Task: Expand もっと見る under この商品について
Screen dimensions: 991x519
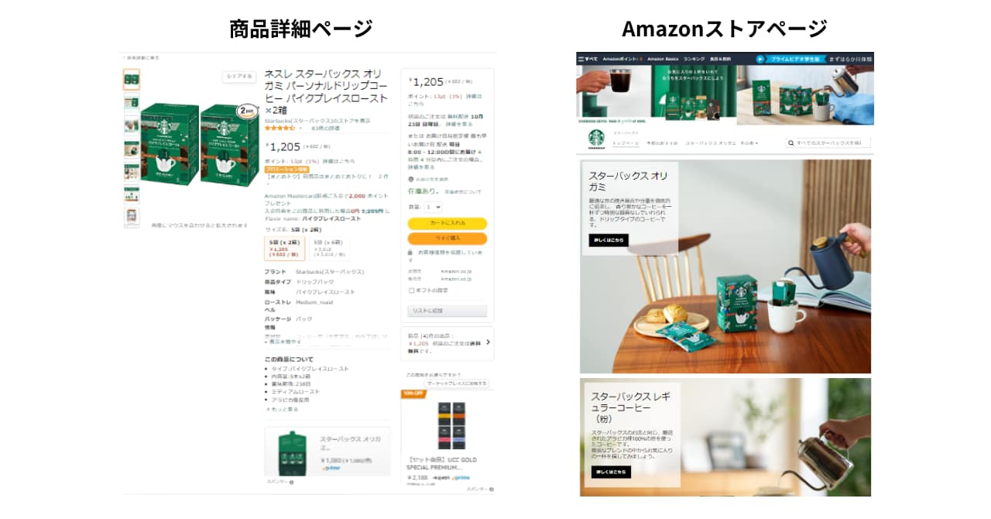Action: 283,408
